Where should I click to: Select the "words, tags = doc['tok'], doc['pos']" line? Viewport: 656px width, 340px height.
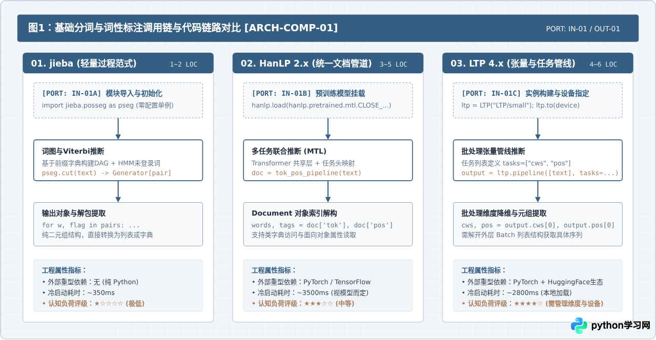tap(322, 225)
